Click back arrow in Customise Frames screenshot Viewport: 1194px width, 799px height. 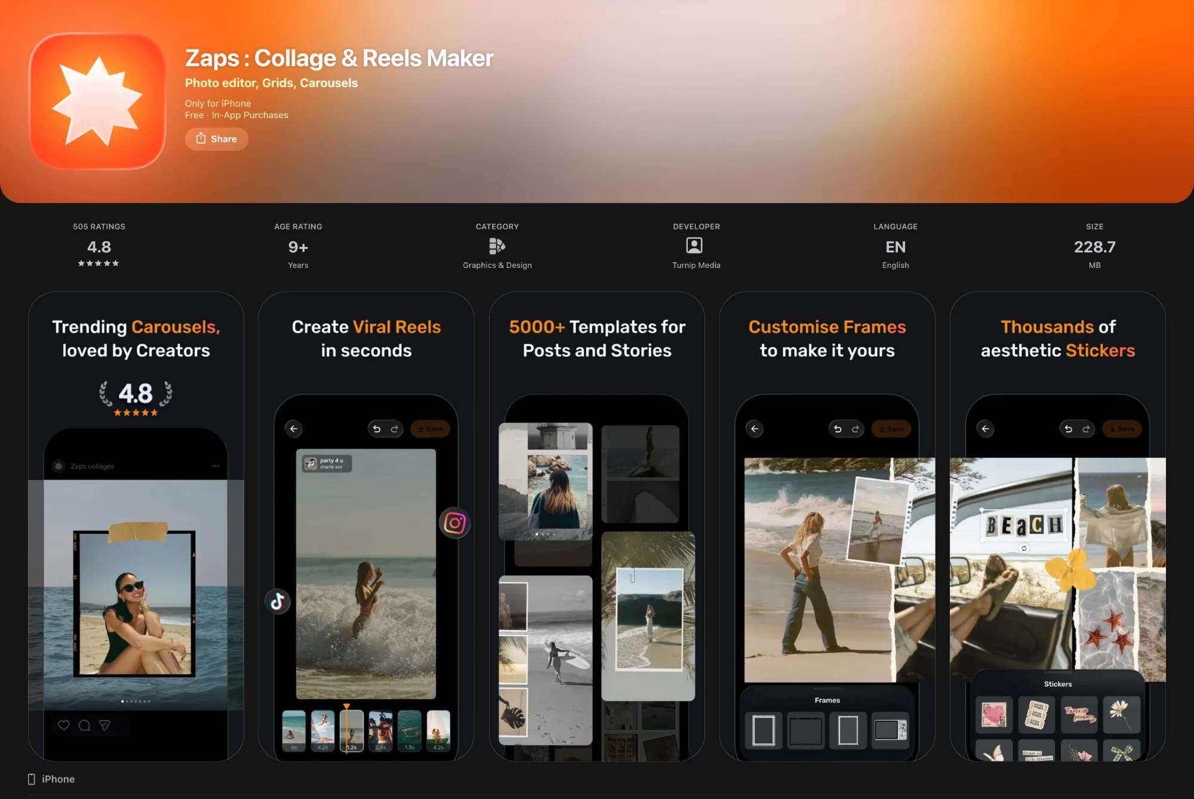pyautogui.click(x=755, y=428)
